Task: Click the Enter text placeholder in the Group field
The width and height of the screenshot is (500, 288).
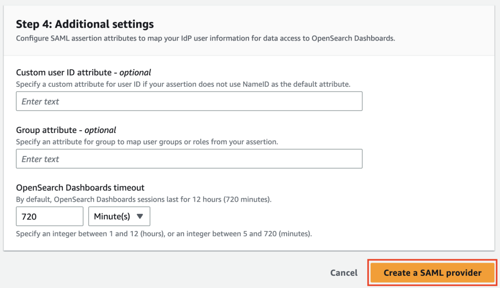Action: coord(41,159)
